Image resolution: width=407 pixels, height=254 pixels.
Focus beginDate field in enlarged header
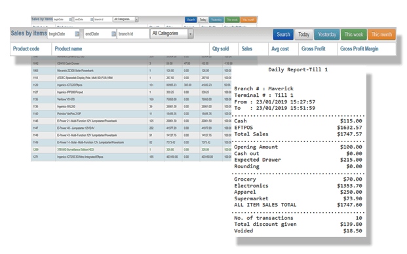click(64, 34)
